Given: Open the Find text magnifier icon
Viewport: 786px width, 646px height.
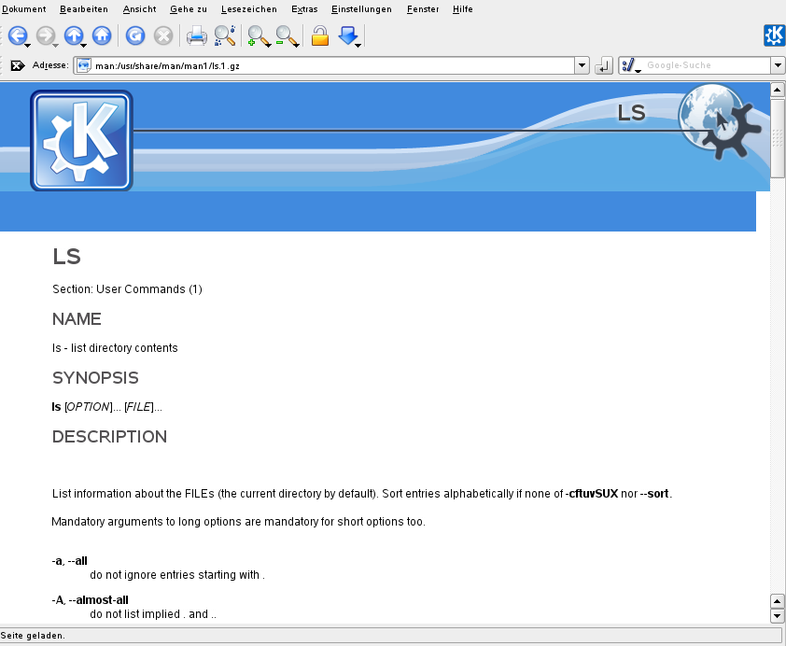Looking at the screenshot, I should pyautogui.click(x=225, y=35).
